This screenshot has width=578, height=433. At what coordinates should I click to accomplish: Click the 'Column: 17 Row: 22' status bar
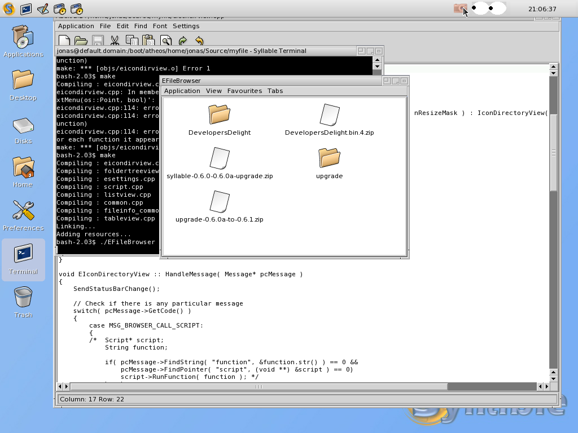306,399
